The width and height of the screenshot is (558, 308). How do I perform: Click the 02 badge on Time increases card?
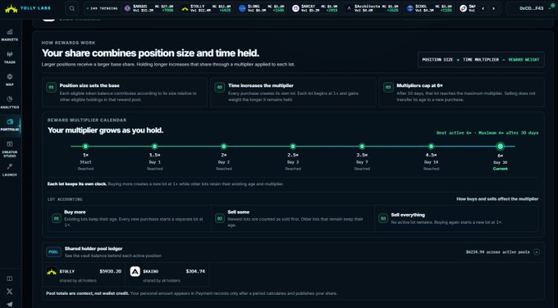pos(220,88)
